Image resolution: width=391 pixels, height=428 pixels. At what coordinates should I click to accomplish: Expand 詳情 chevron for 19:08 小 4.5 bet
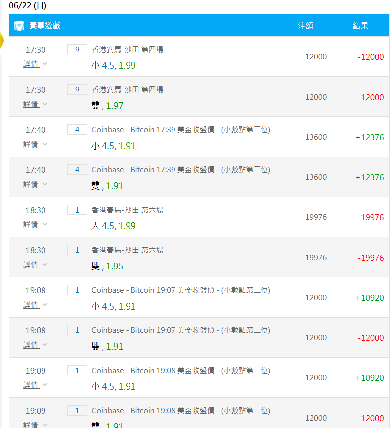tap(45, 305)
